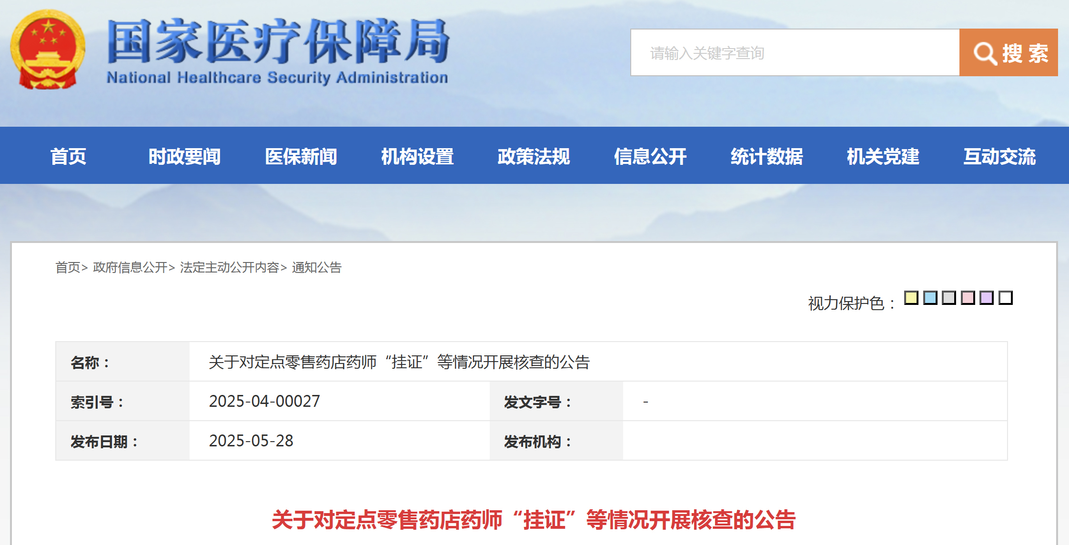The height and width of the screenshot is (545, 1069).
Task: Choose the blue eye-protection color swatch
Action: point(930,298)
